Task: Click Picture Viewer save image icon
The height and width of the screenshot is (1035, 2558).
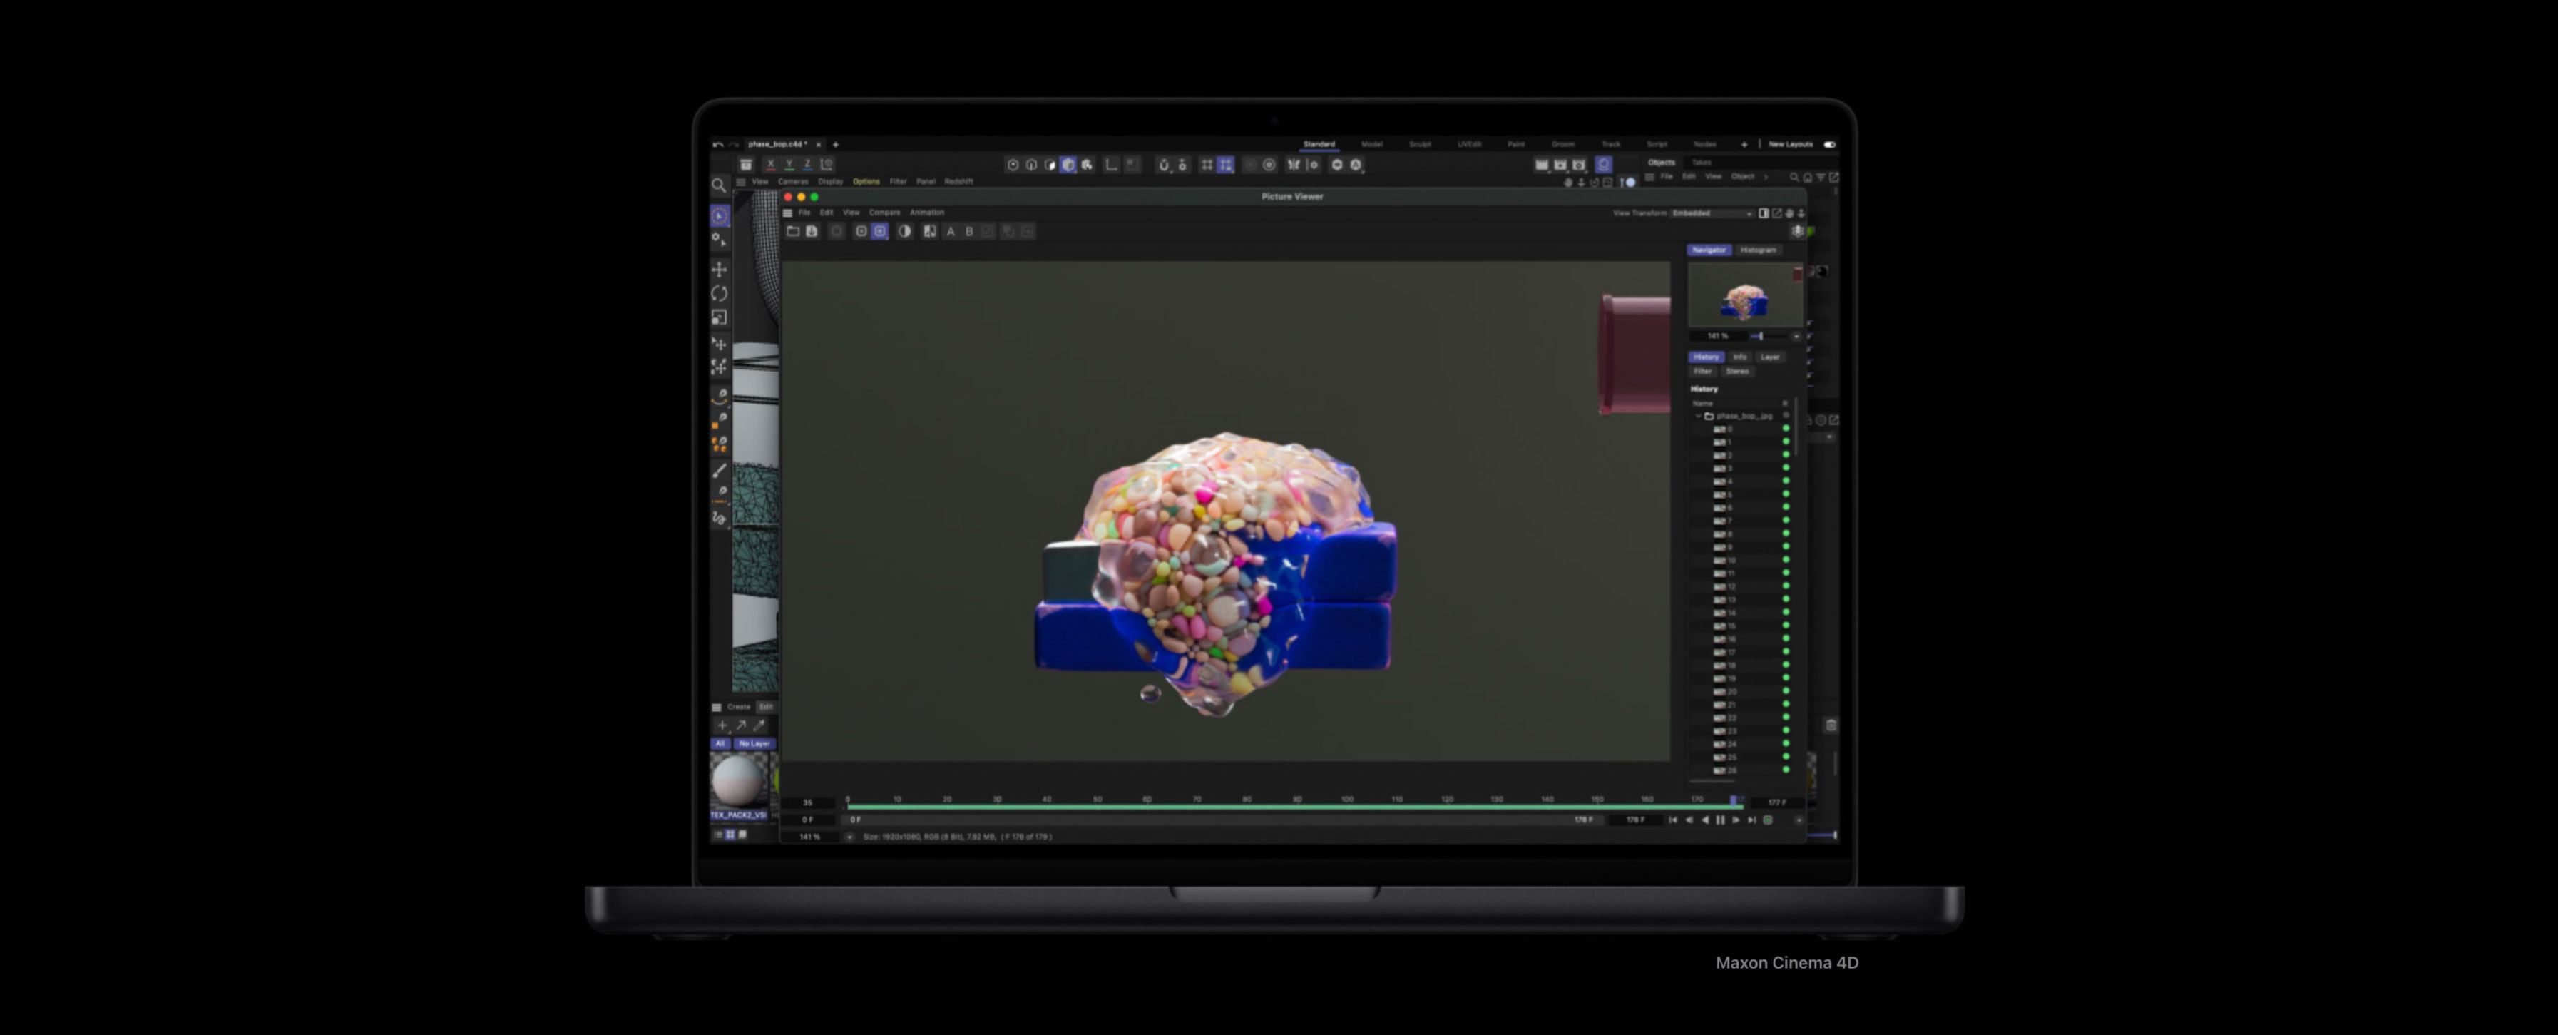Action: [x=812, y=231]
